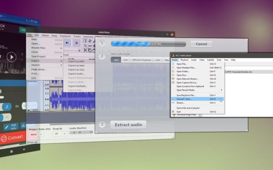273x170 pixels.
Task: Open the VLC Tools menu
Action: click(219, 60)
